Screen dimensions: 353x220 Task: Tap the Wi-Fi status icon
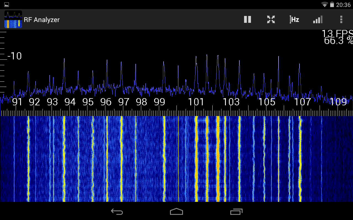point(325,4)
